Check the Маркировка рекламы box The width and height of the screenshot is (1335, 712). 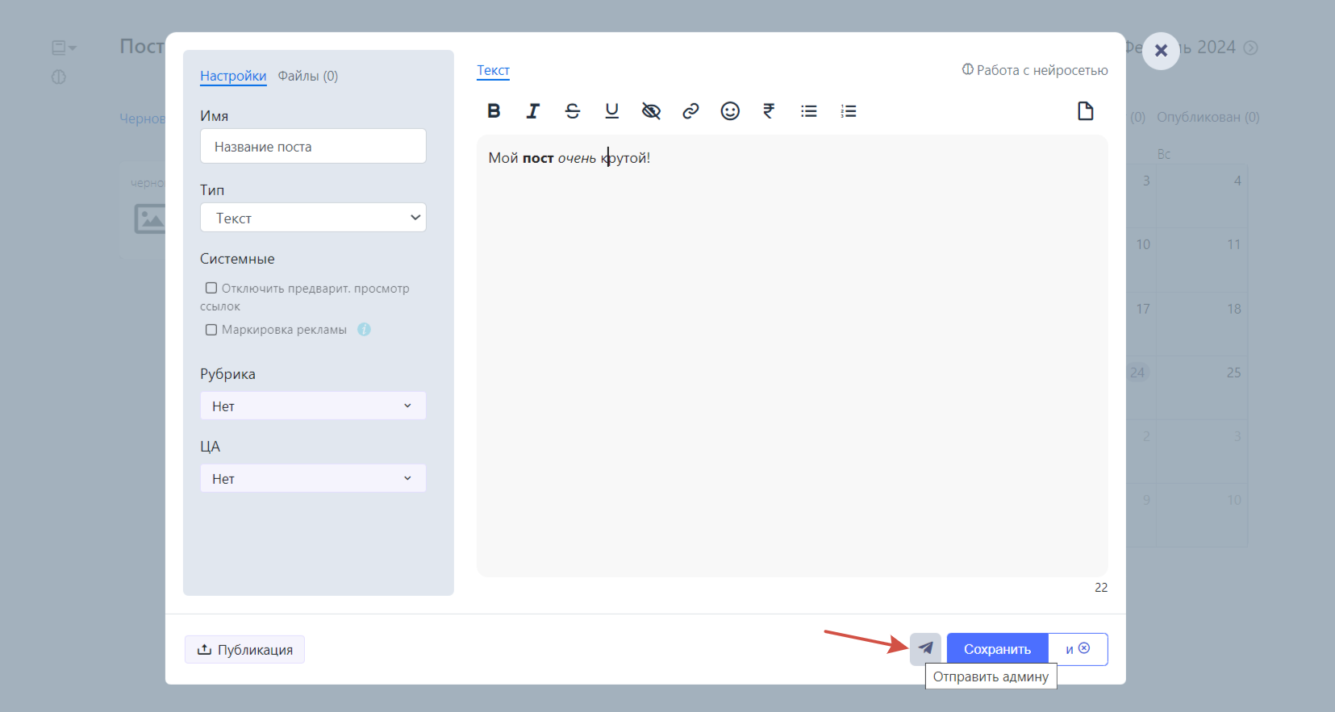pos(211,330)
